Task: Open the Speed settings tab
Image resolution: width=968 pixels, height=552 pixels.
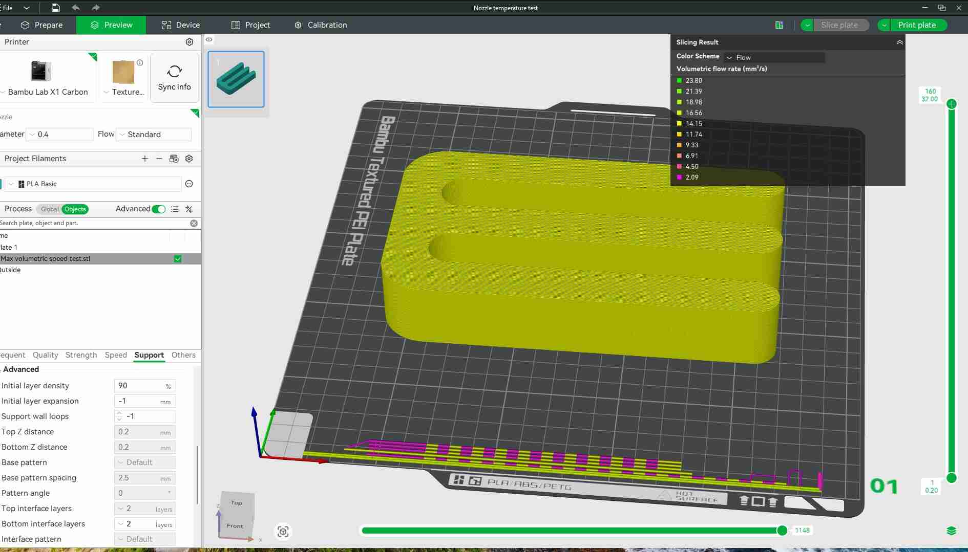Action: (115, 355)
